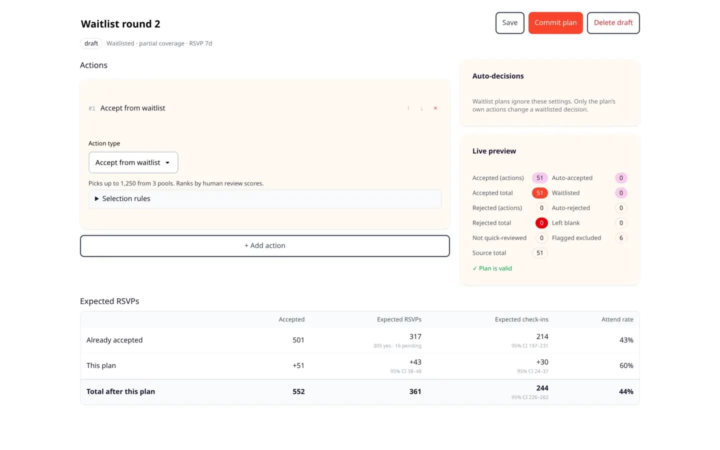Click the Accepted (actions) count 51
The height and width of the screenshot is (450, 720).
point(539,178)
